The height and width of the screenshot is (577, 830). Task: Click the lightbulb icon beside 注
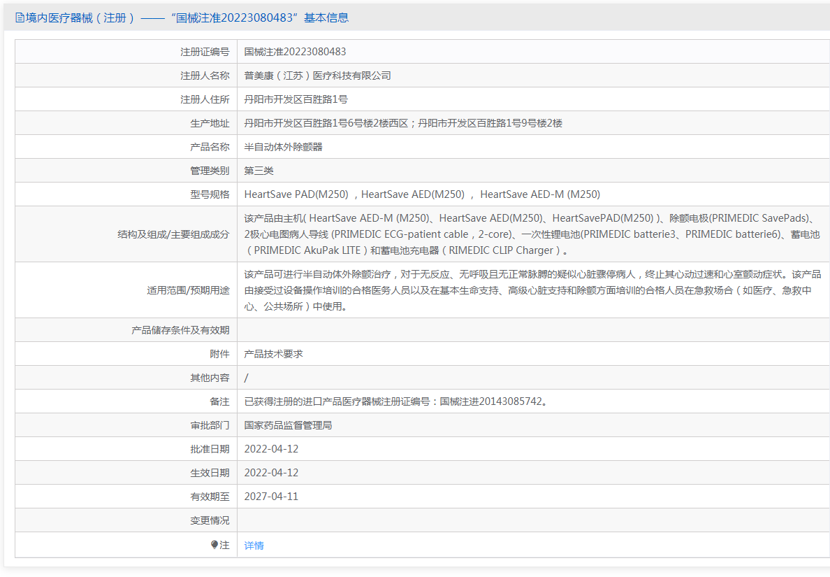pos(214,545)
